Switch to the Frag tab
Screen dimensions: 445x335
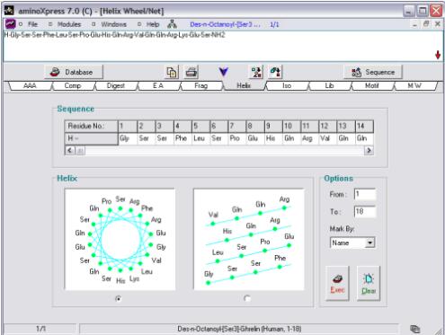point(201,85)
